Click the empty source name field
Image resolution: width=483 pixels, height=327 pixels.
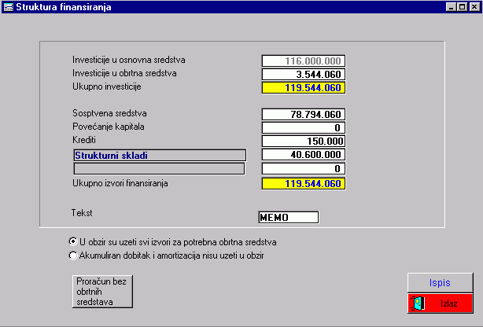click(159, 169)
